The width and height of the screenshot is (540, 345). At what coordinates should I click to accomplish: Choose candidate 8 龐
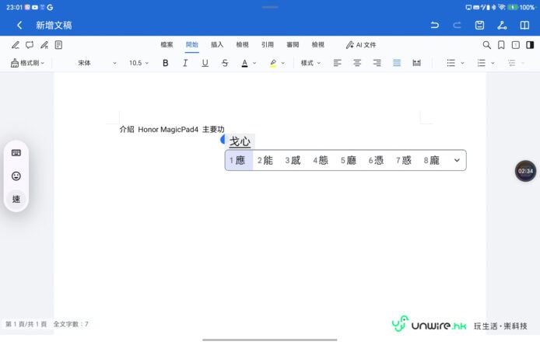pos(432,160)
